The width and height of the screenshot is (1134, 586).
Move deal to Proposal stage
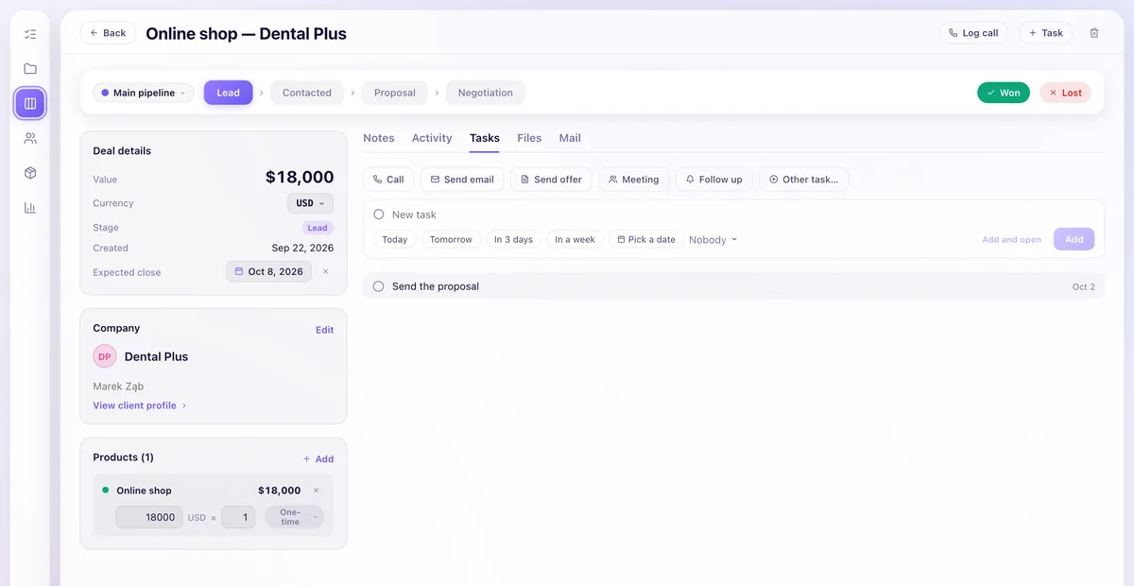394,93
